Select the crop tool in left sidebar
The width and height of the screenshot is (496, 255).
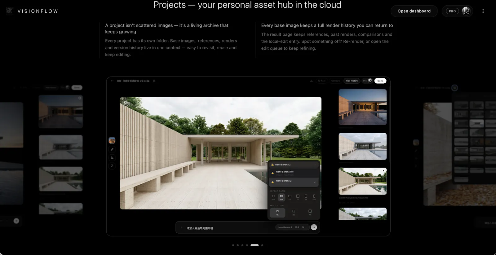click(x=112, y=158)
